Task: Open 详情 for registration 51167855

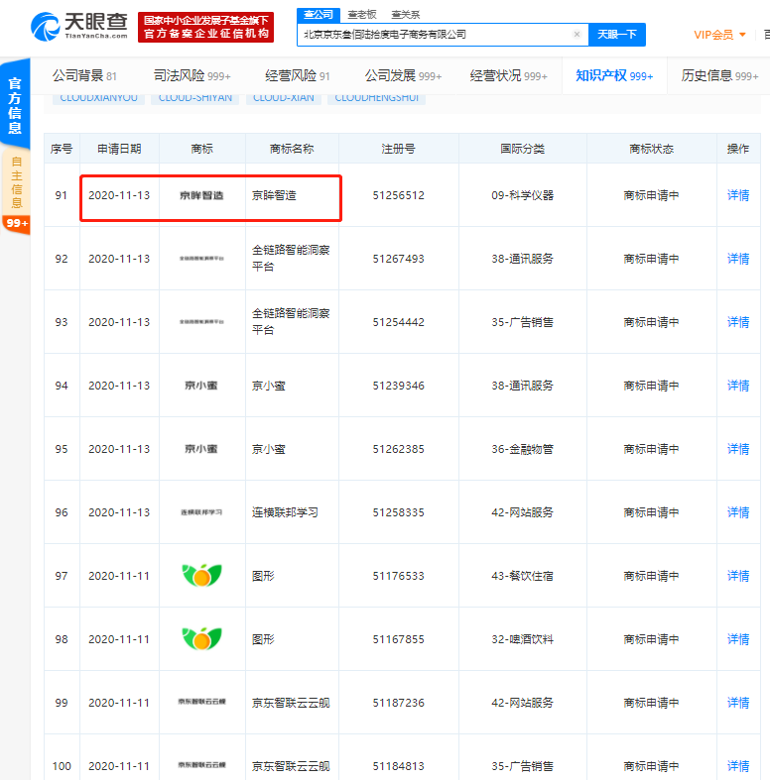Action: [x=738, y=639]
